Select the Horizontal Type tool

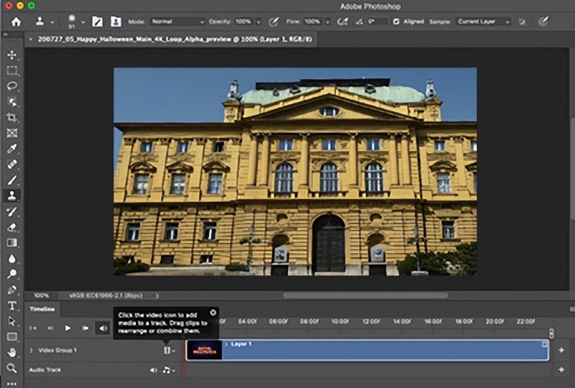(12, 305)
